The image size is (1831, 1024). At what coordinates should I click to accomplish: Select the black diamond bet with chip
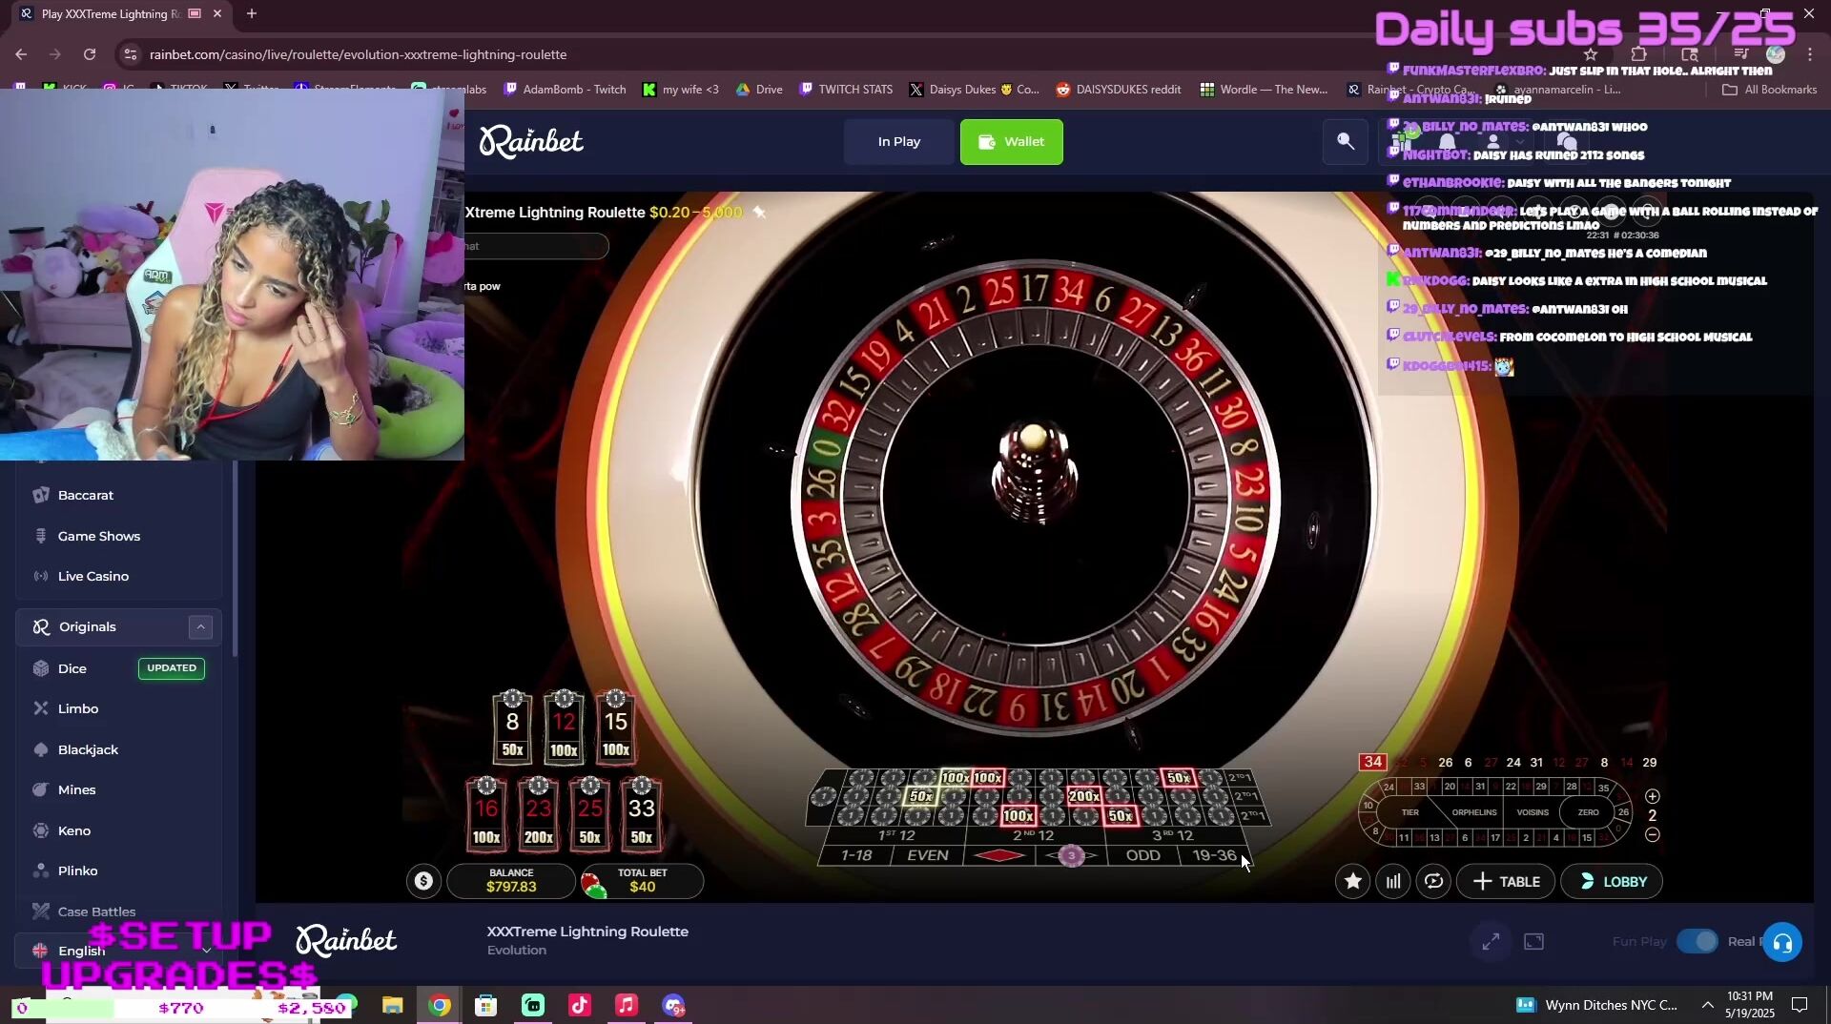[1071, 855]
